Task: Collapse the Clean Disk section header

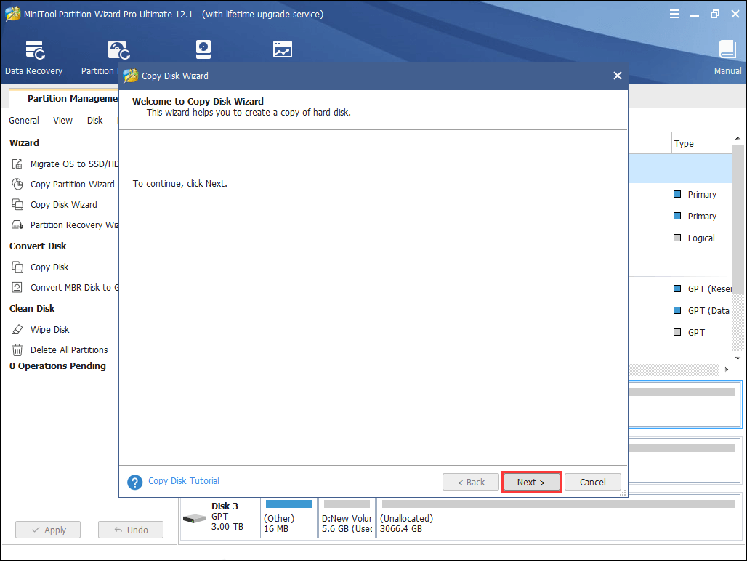Action: 32,309
